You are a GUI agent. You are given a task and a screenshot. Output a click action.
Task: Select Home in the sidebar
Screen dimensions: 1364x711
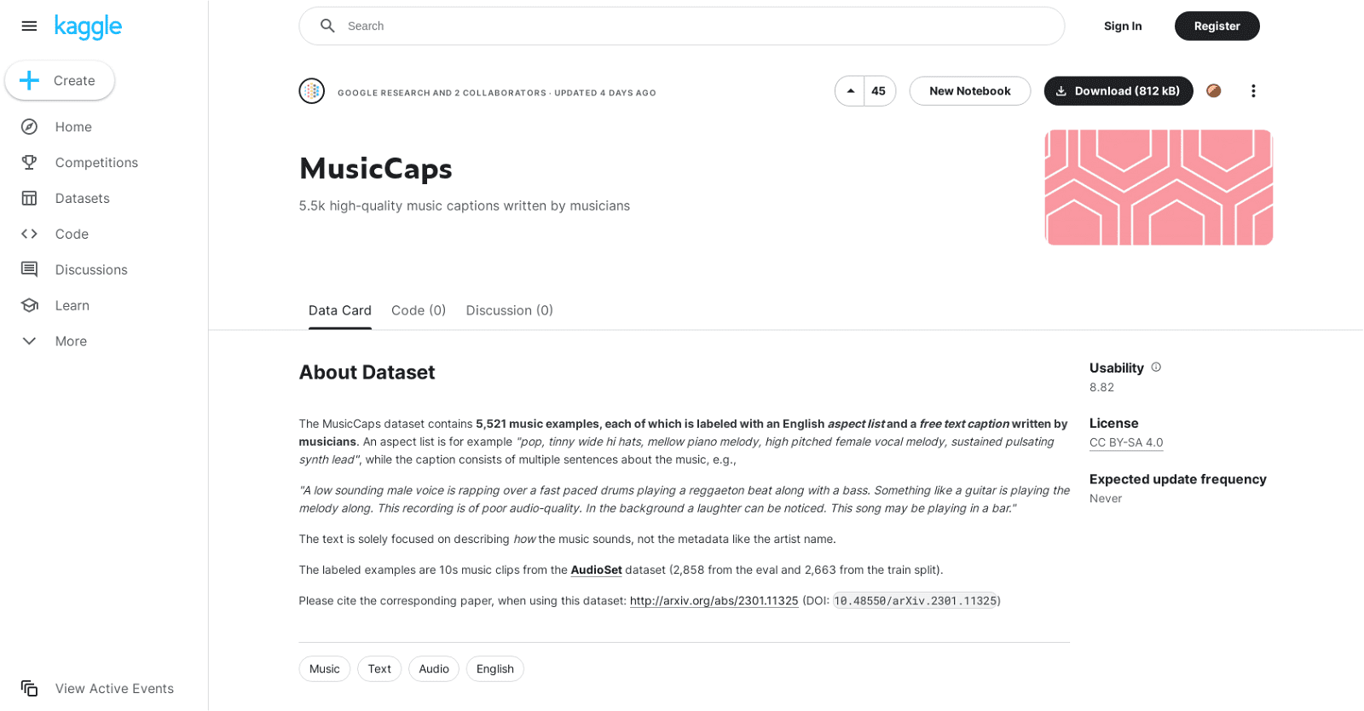pos(72,126)
